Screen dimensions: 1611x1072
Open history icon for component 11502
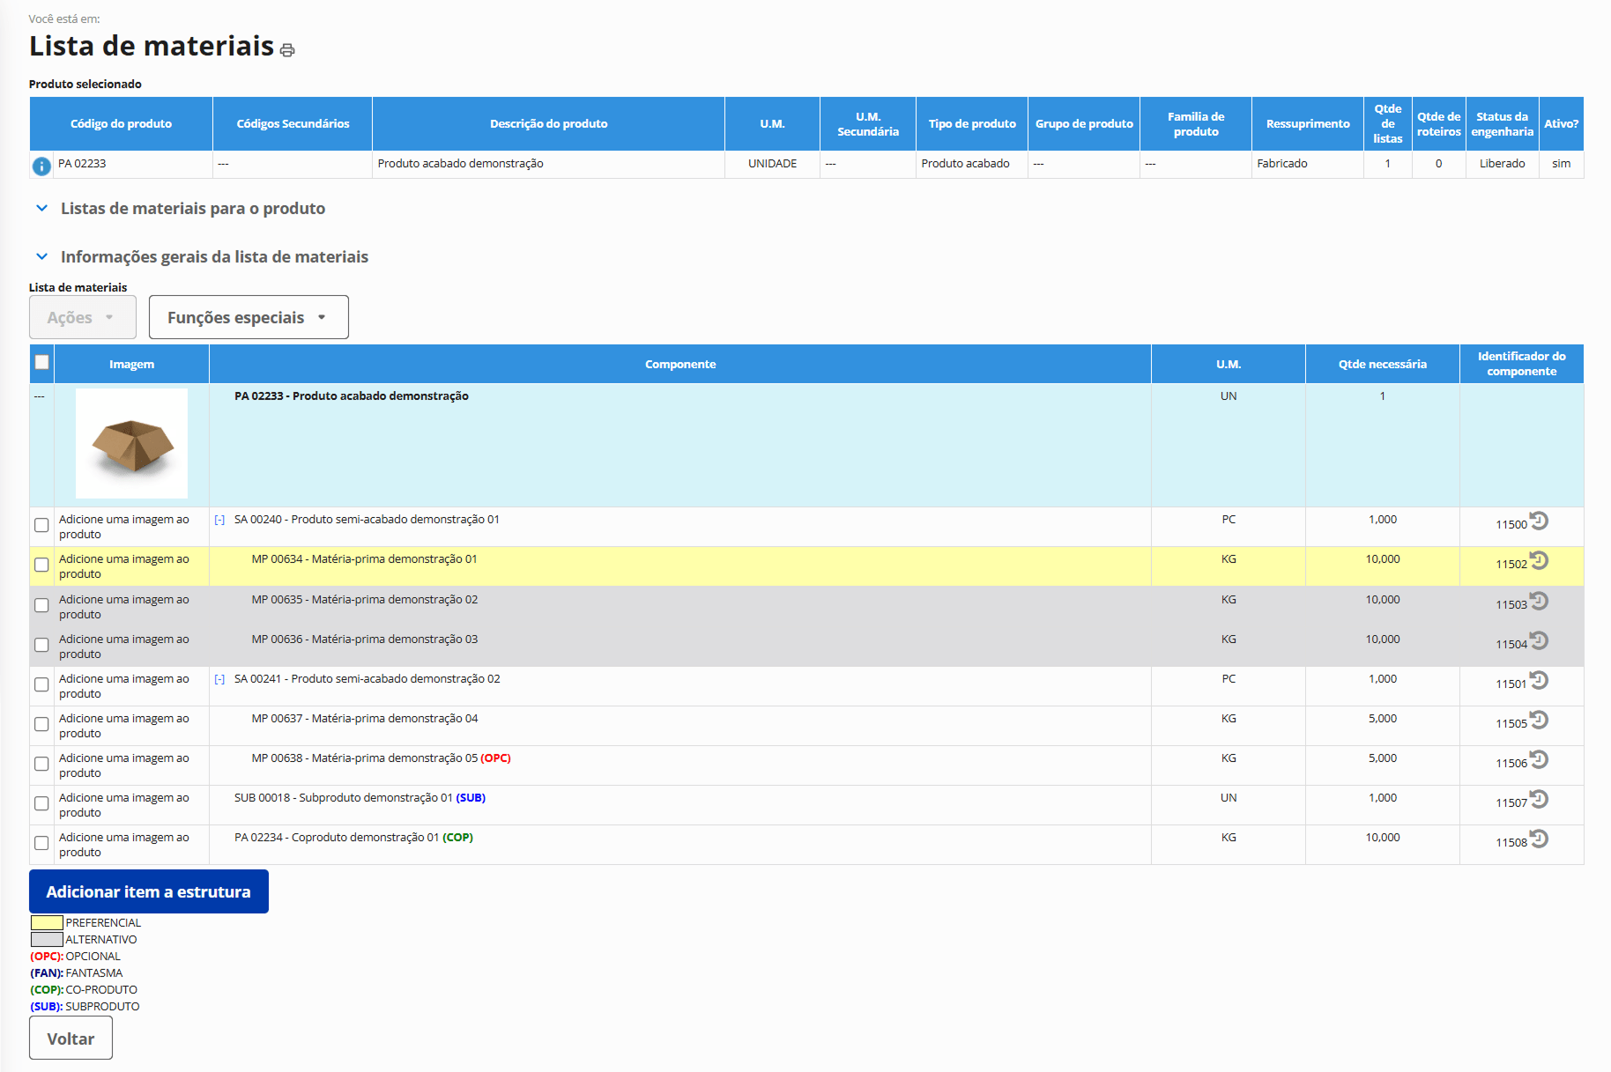coord(1539,561)
